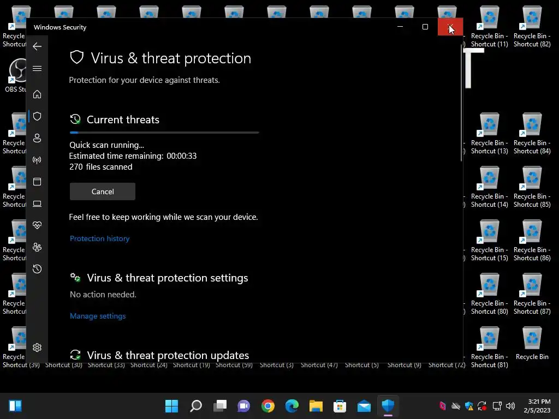Click the network tray icon
The height and width of the screenshot is (419, 559).
[x=497, y=406]
